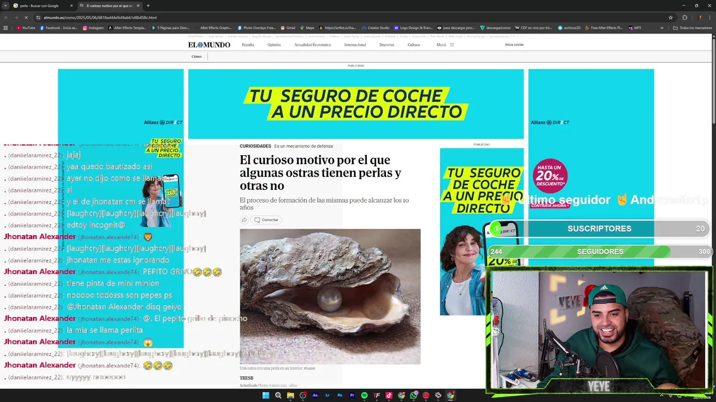716x402 pixels.
Task: Click the SEGUIDORES progress bar
Action: click(x=599, y=252)
